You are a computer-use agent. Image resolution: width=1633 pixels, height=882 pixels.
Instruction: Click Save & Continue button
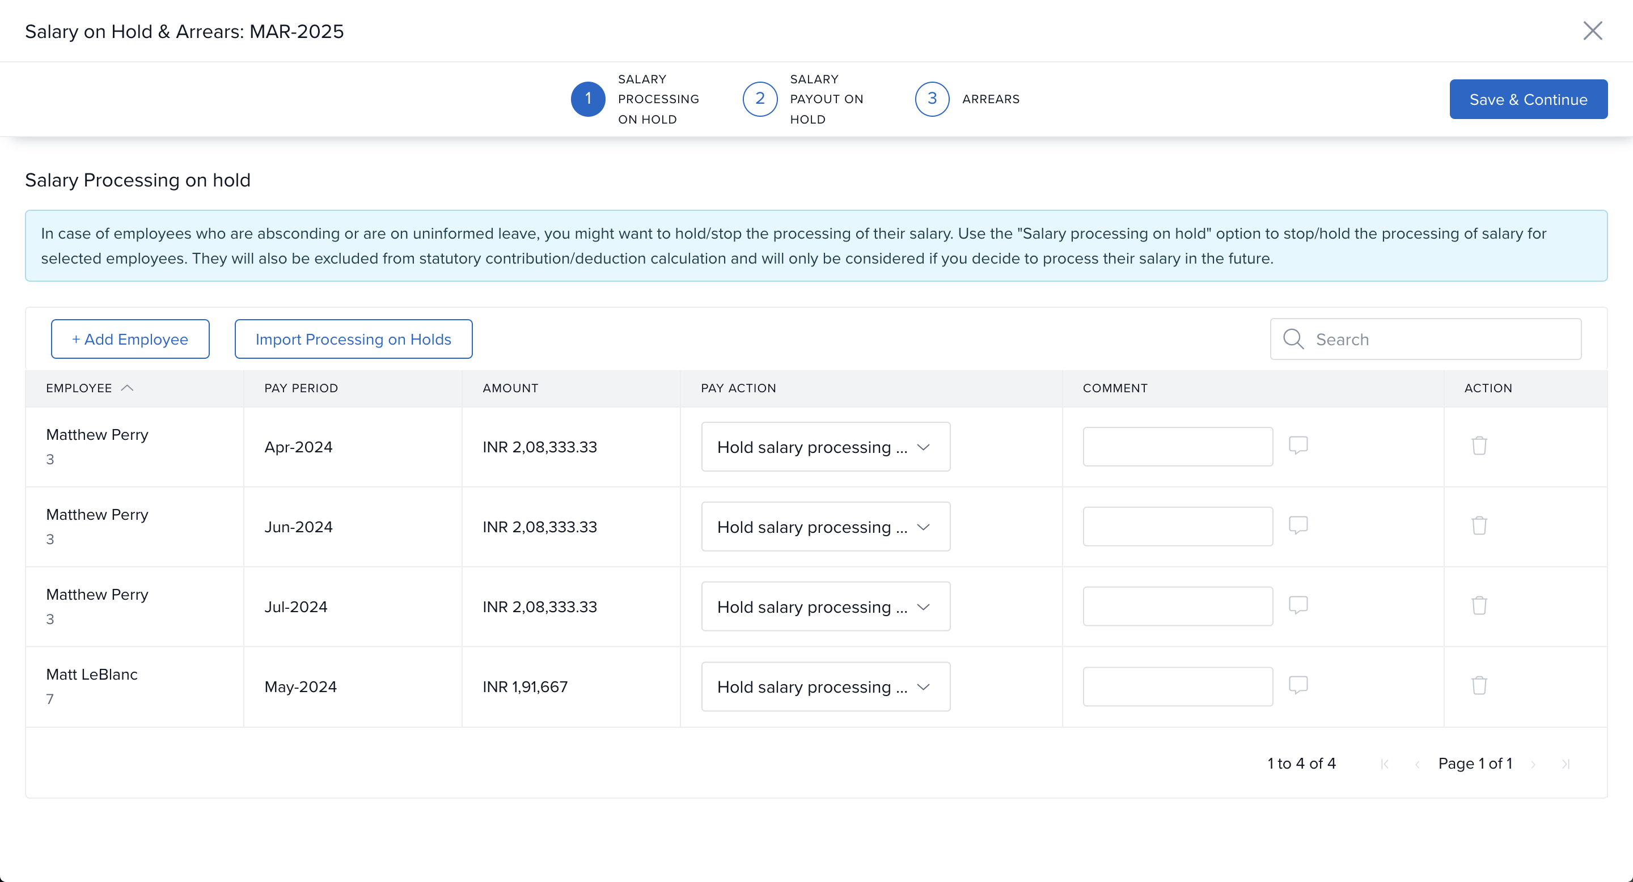(1528, 99)
